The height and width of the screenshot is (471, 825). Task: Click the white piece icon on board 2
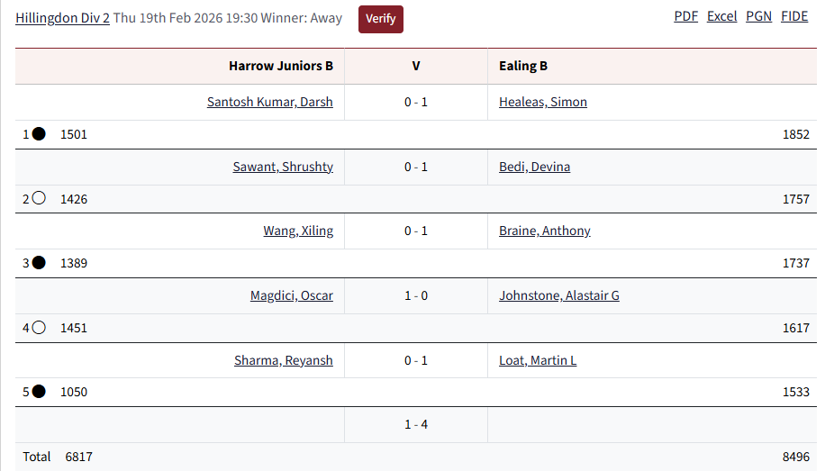39,199
